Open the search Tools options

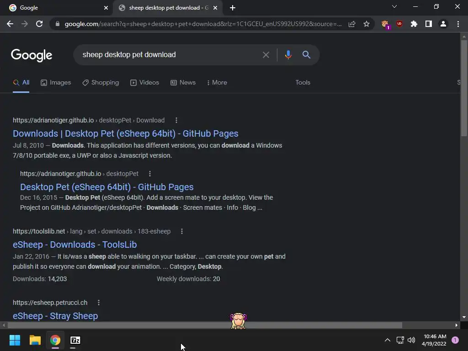pos(303,83)
